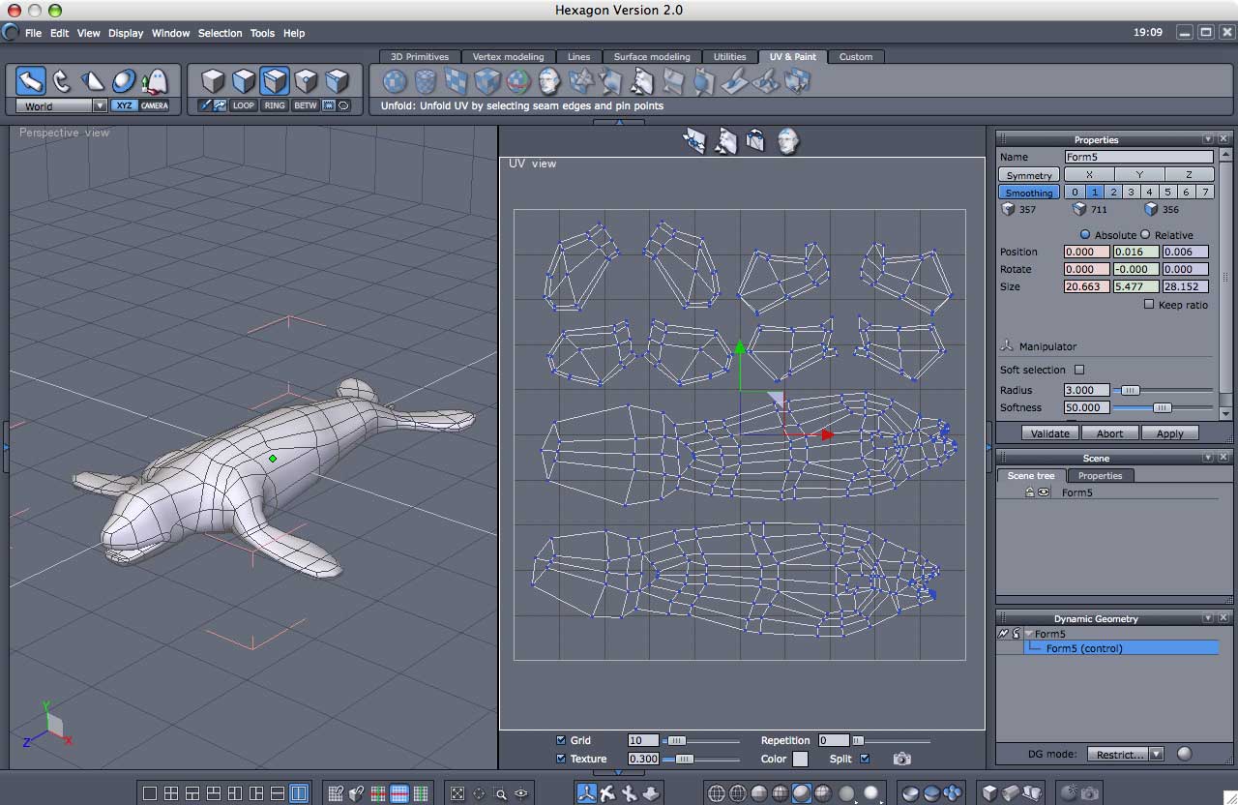This screenshot has height=805, width=1238.
Task: Collapse Form5 tree in Dynamic Geometry
Action: [x=1028, y=634]
